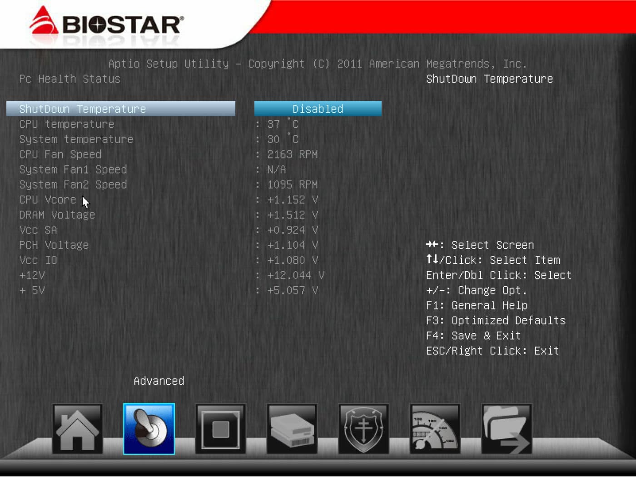Click the 1095 RPM fan speed value
The image size is (636, 477).
[x=293, y=184]
